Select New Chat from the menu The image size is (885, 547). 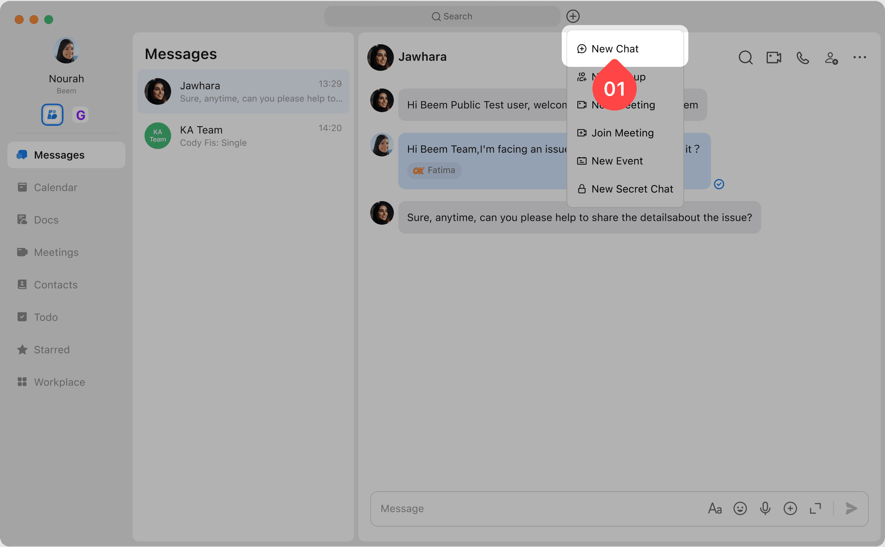coord(615,49)
